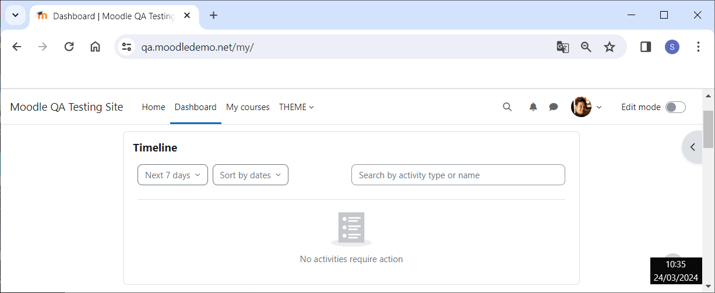Screen dimensions: 715x293
Task: Open the block drawer chevron on right edge
Action: (x=693, y=147)
